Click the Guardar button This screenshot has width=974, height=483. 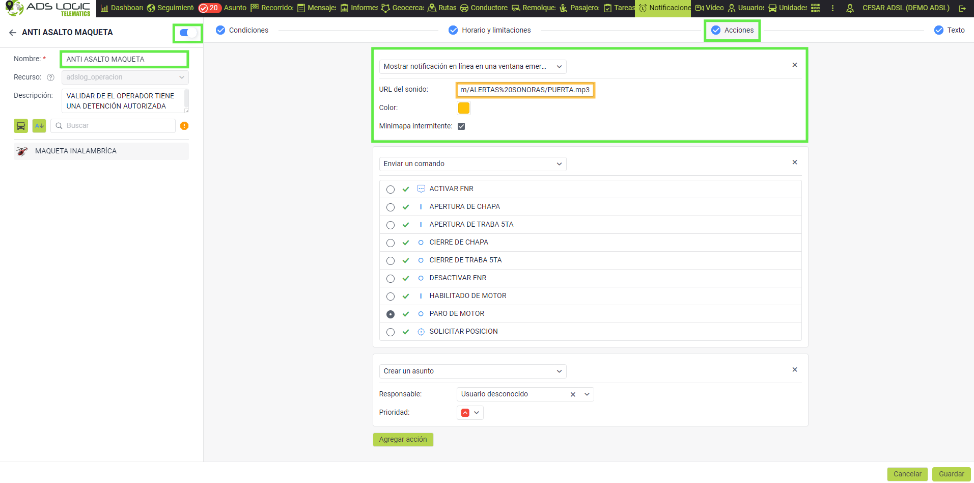click(x=951, y=474)
